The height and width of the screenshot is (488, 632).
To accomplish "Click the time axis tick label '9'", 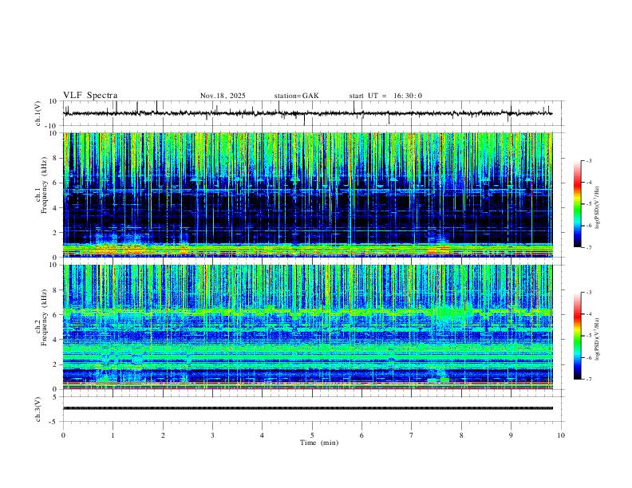I will [511, 435].
